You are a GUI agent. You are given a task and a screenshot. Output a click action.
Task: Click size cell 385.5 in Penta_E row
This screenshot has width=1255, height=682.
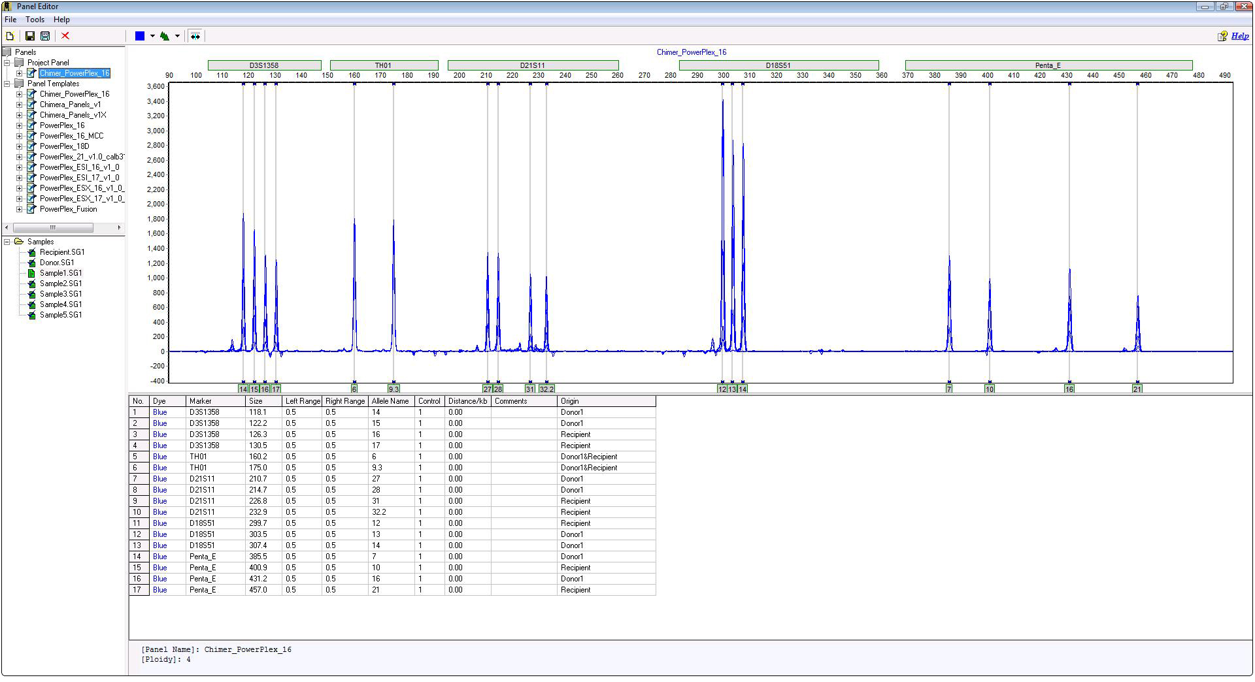point(263,557)
